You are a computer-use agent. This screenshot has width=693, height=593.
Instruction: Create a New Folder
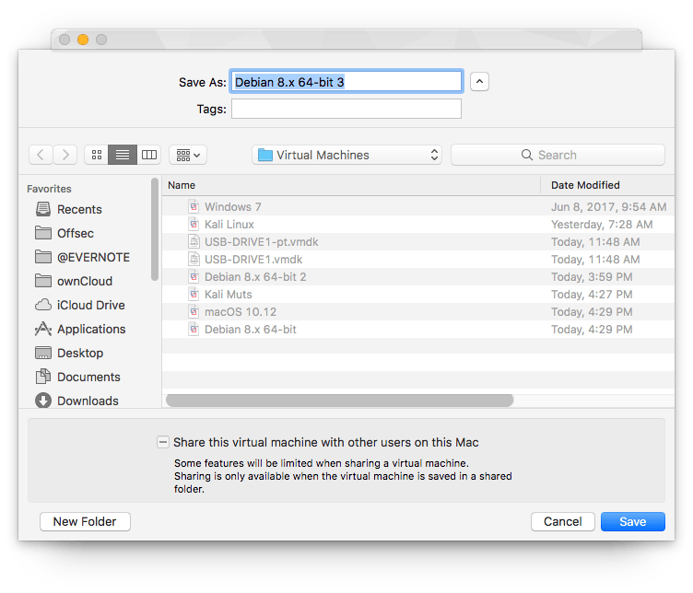point(85,521)
